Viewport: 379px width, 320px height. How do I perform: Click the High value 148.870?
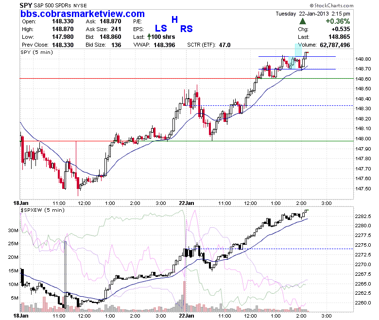pyautogui.click(x=63, y=29)
